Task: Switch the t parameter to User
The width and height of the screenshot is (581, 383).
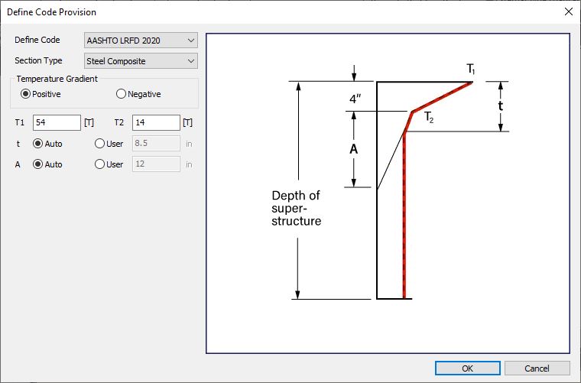Action: pyautogui.click(x=99, y=144)
